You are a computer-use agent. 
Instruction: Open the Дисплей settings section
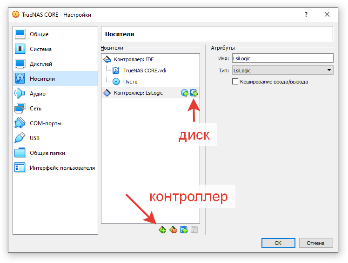tap(55, 64)
